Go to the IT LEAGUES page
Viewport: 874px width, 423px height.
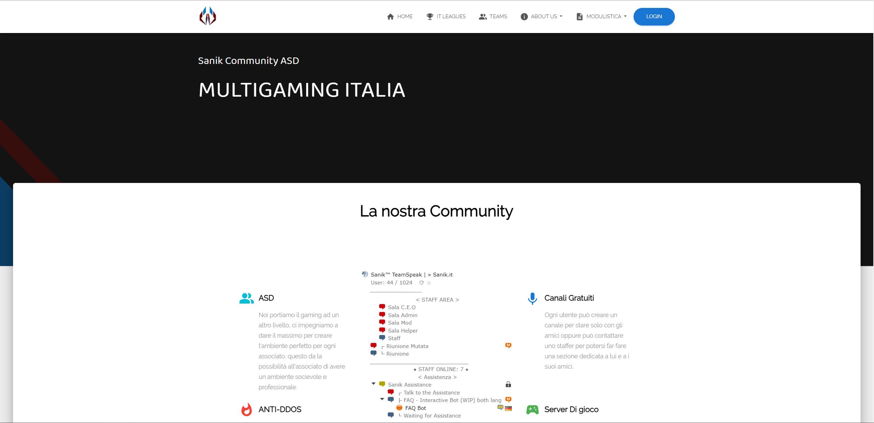click(x=446, y=17)
